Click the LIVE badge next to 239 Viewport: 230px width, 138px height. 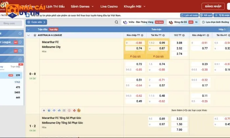coord(11,75)
